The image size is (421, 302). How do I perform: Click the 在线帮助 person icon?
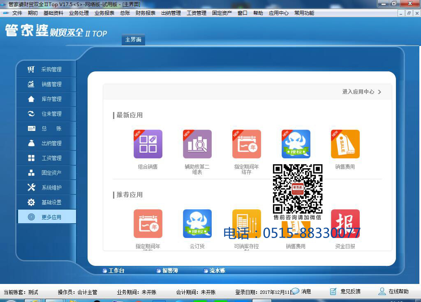(x=382, y=291)
